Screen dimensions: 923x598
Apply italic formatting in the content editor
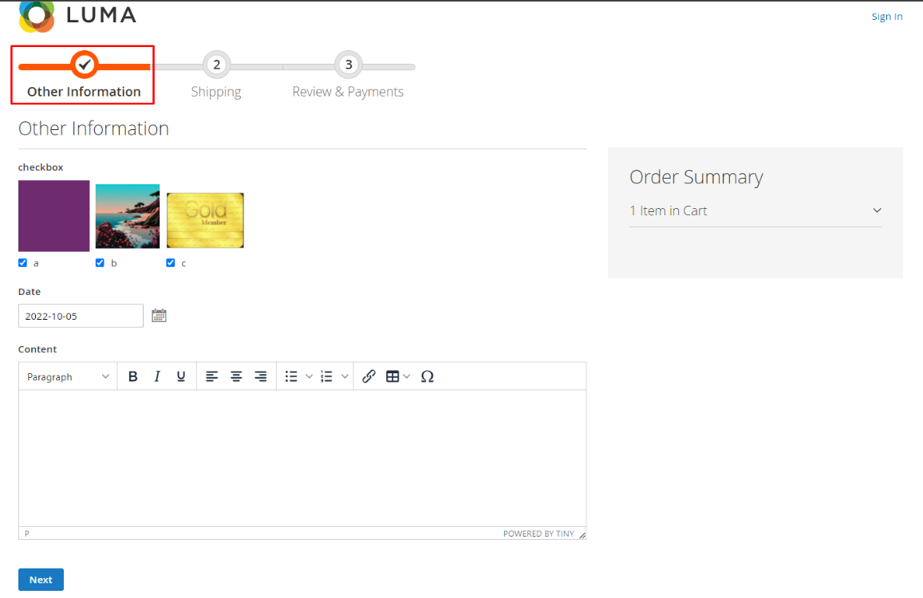(x=157, y=376)
